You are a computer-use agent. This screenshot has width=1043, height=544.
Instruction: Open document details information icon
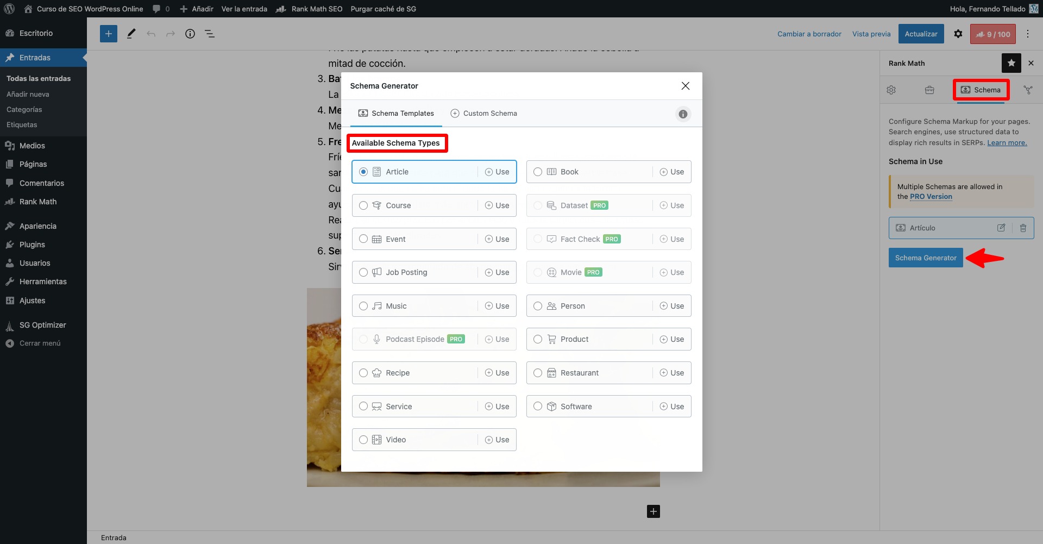(x=190, y=33)
